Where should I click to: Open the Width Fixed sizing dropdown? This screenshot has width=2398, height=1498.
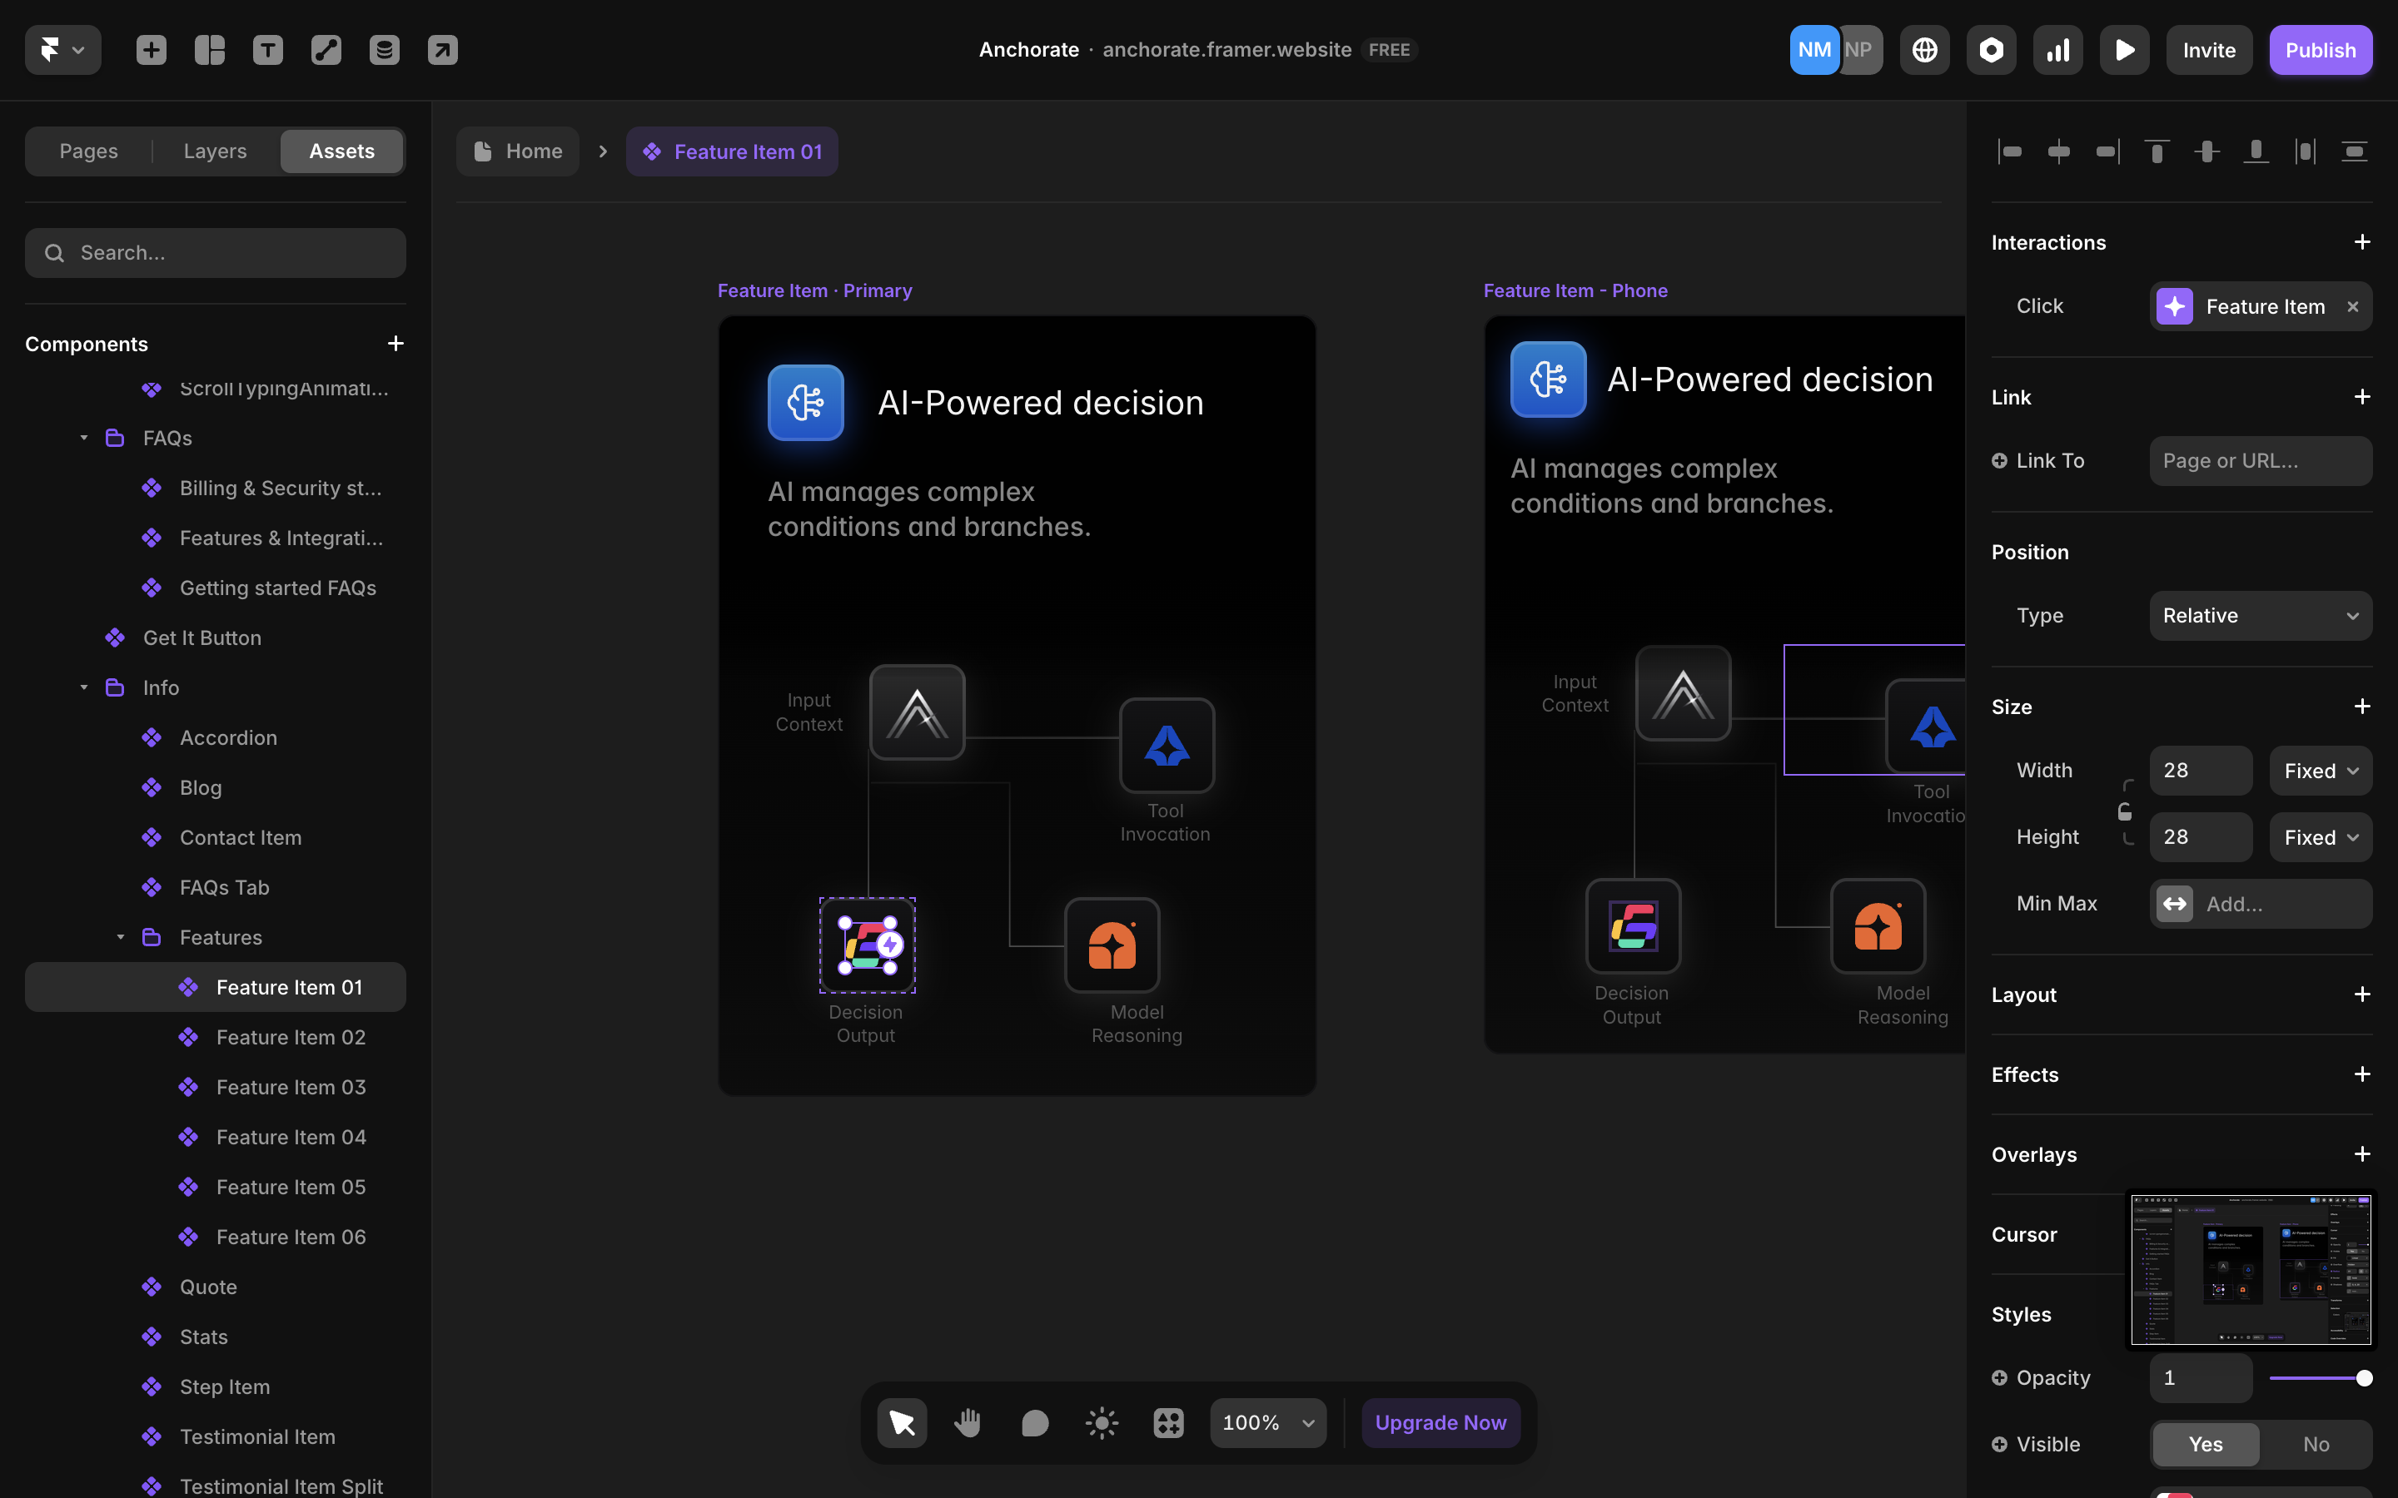[x=2321, y=771]
